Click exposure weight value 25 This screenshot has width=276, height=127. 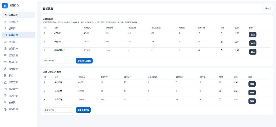pos(199,42)
